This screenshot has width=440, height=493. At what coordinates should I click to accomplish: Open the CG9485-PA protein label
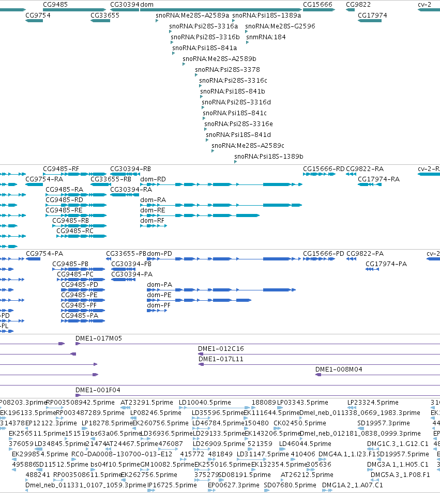coord(80,315)
